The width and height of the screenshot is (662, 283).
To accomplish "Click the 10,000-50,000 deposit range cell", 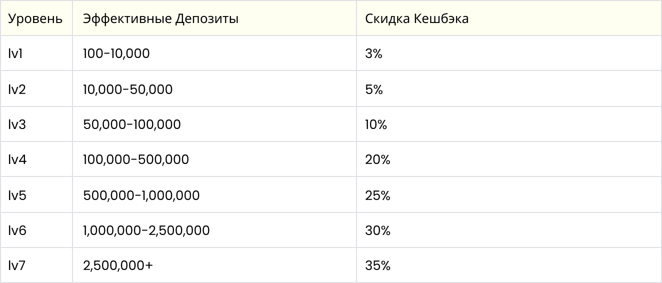I will pos(214,89).
